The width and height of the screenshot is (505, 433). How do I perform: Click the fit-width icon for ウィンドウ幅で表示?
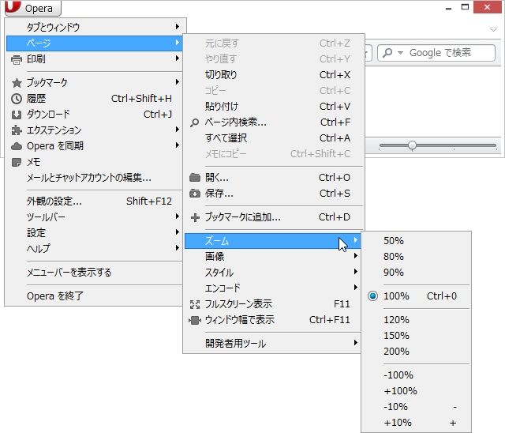coord(195,320)
